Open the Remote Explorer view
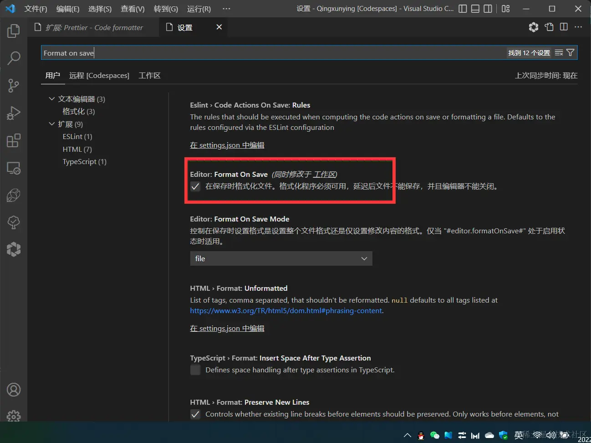Viewport: 591px width, 443px height. point(14,168)
